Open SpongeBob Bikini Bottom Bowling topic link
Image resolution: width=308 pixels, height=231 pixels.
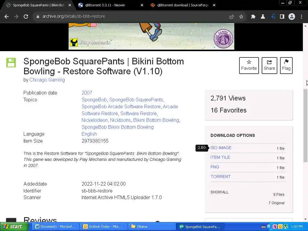click(118, 127)
